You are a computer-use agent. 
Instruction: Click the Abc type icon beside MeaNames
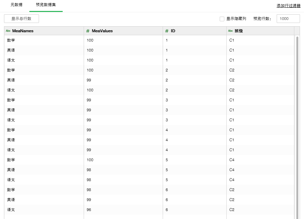(x=8, y=31)
